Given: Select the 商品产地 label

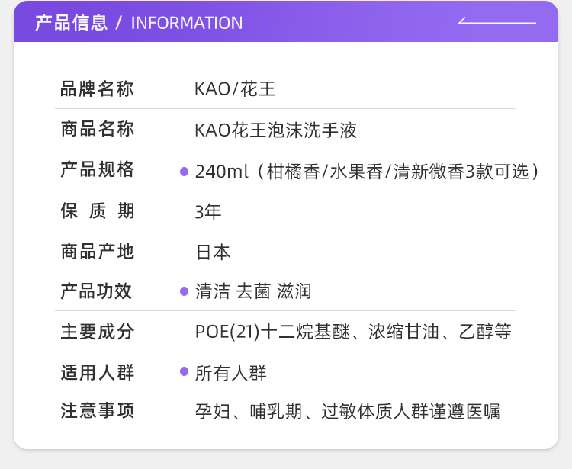Looking at the screenshot, I should [x=97, y=252].
